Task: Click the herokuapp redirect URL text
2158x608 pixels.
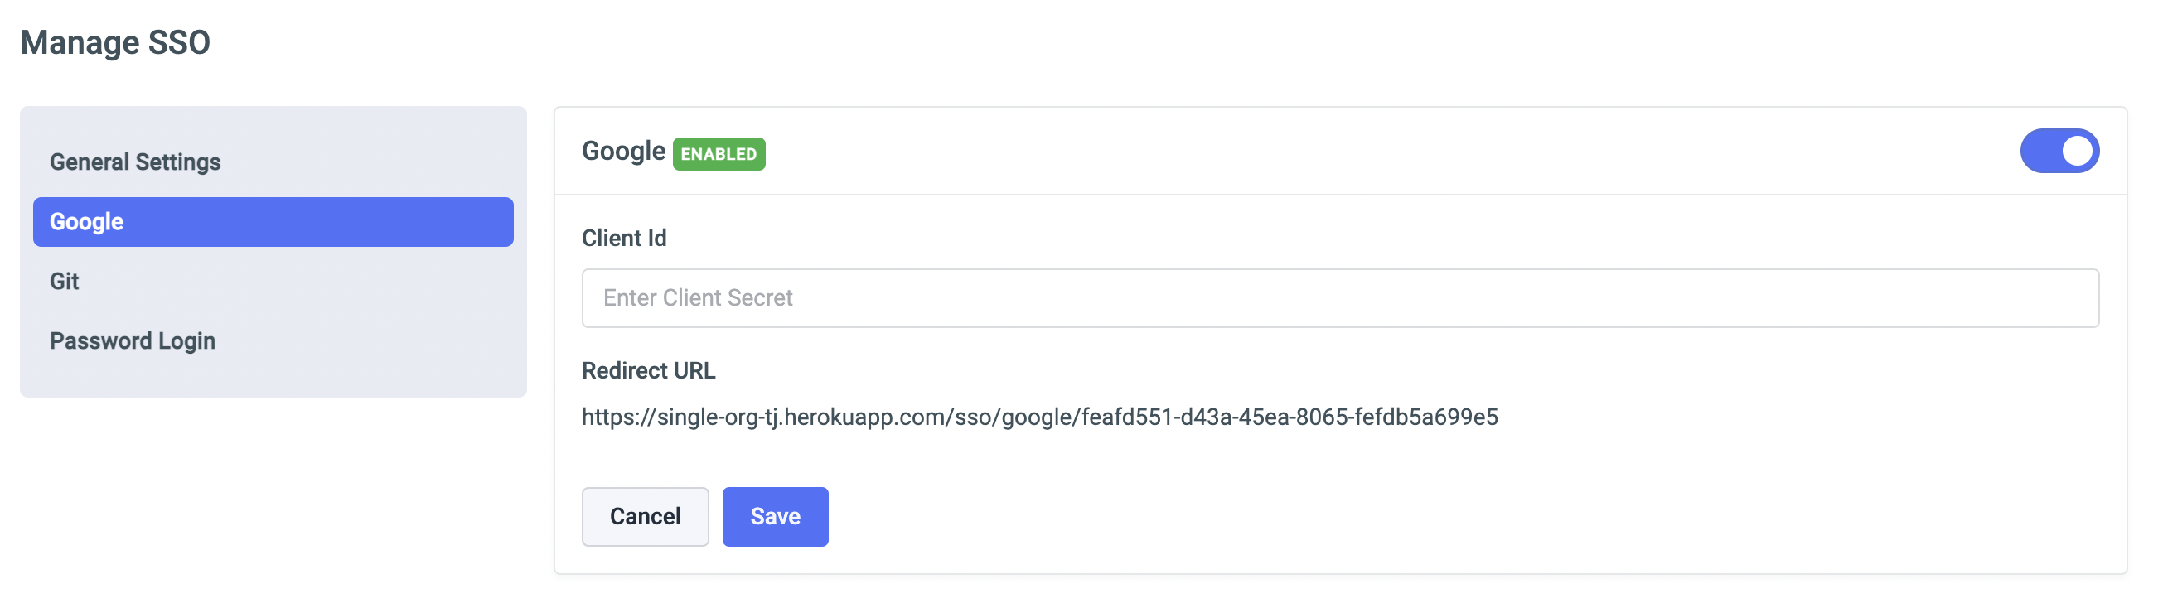Action: point(1038,417)
